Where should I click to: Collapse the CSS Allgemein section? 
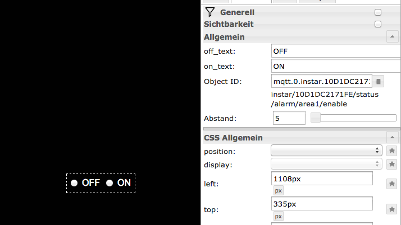pos(392,137)
